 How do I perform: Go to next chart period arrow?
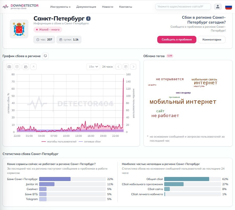(x=133, y=67)
